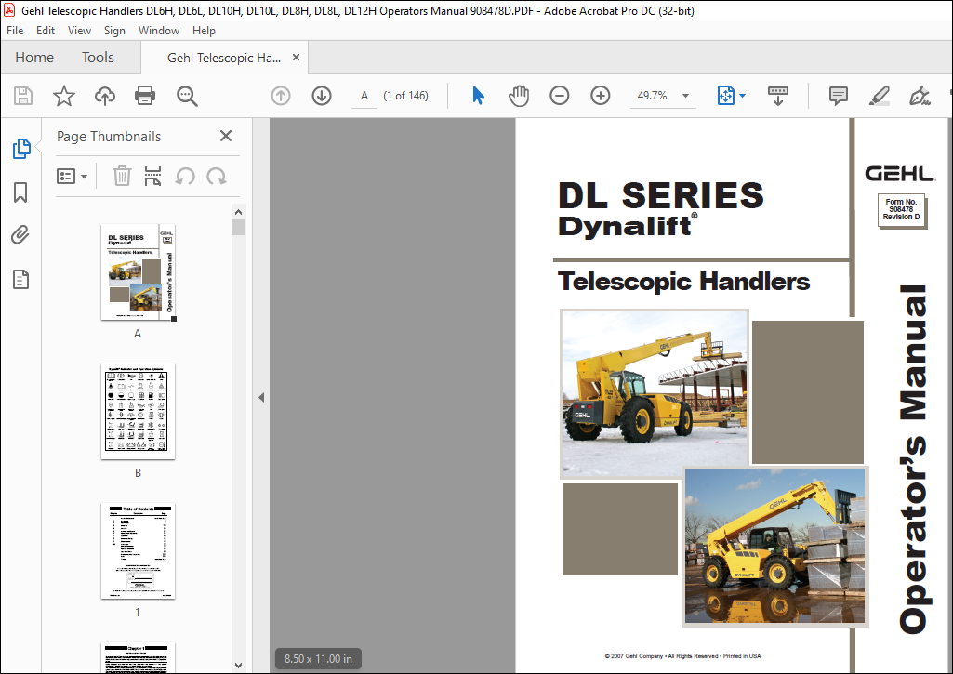Image resolution: width=953 pixels, height=674 pixels.
Task: Rotate page counterclockwise icon
Action: [x=185, y=177]
